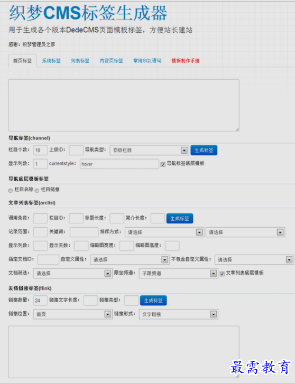Click the 织梦管理员之家 credit text
Screen dimensions: 295x384
point(39,44)
